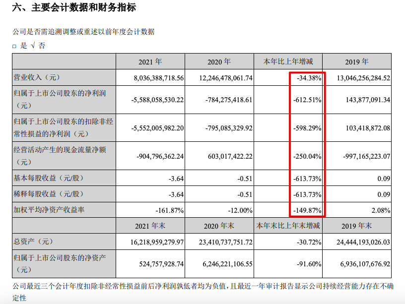This screenshot has height=304, width=405.
Task: Click row label 归属于上市公司股东的净利润（元）
Action: (60, 99)
